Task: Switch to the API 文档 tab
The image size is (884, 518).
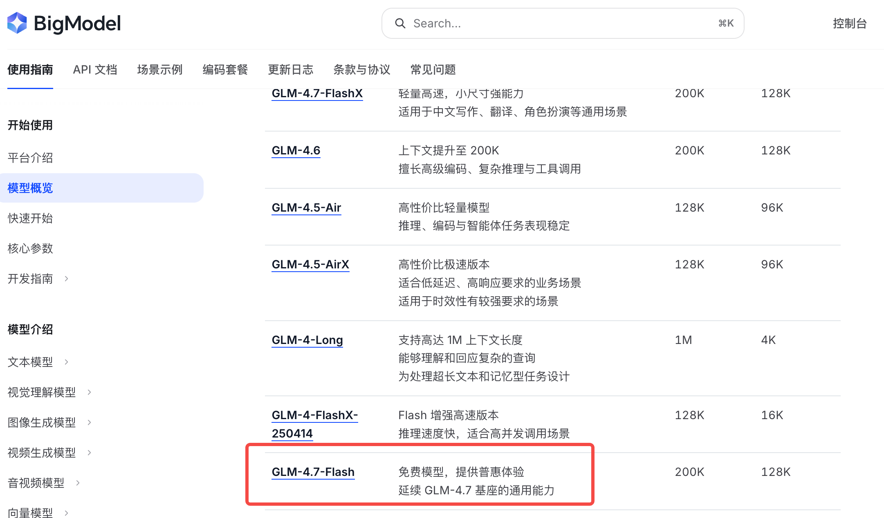Action: [95, 69]
